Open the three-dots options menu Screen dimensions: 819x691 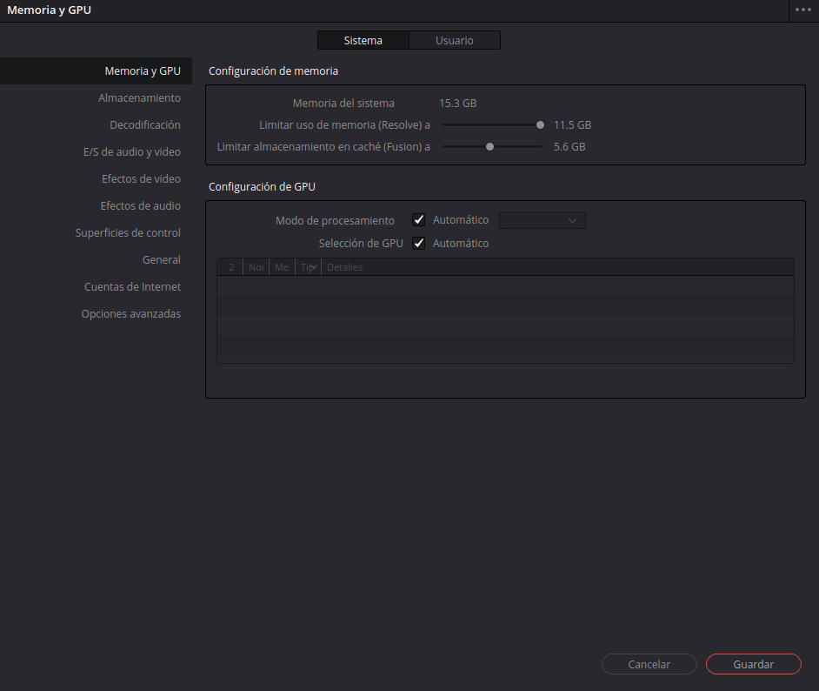(802, 10)
